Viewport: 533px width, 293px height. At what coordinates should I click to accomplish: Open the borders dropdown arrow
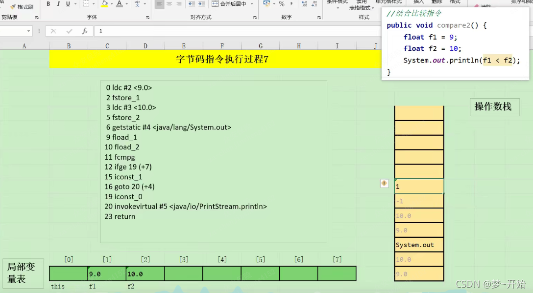[x=94, y=4]
